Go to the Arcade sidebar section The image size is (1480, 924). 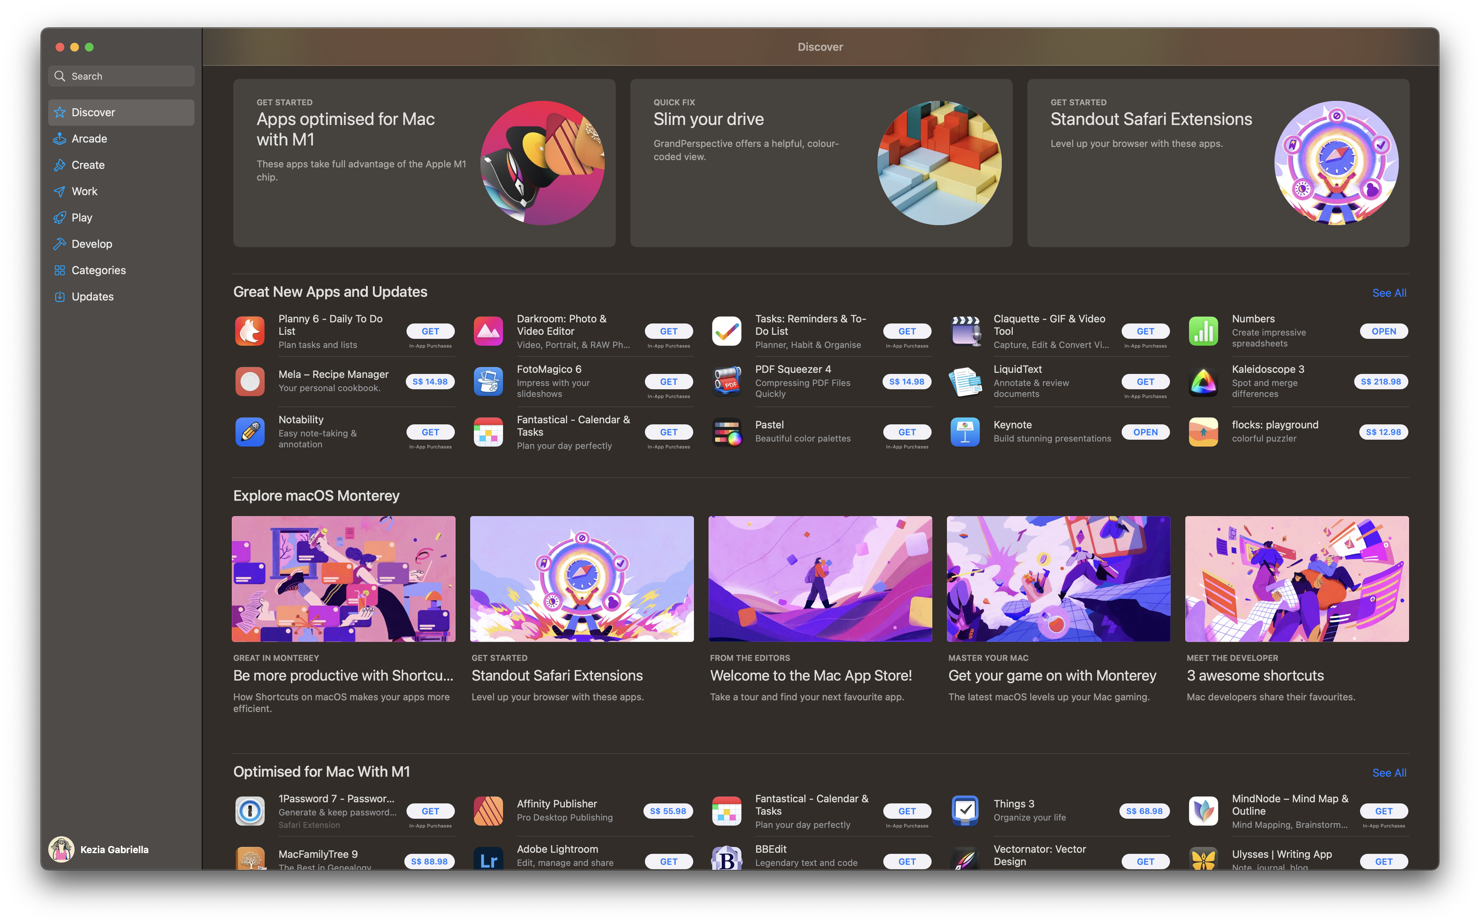[x=89, y=139]
